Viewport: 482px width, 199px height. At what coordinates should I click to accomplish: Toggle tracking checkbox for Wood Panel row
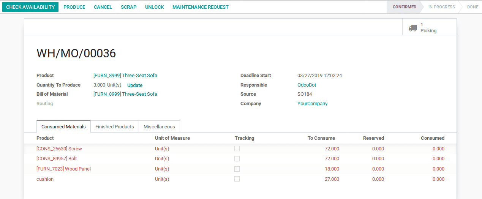(237, 169)
